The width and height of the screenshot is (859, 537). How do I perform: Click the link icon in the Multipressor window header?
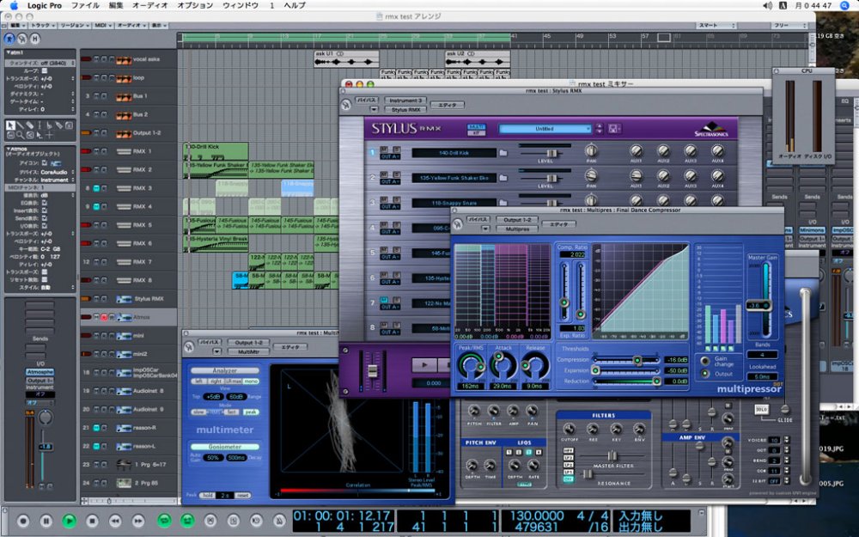[458, 224]
